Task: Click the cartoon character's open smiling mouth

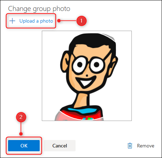Action: click(86, 81)
